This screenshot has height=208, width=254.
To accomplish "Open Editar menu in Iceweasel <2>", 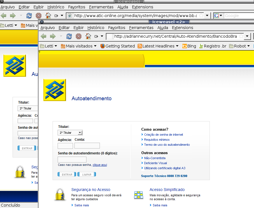I will click(64, 28).
